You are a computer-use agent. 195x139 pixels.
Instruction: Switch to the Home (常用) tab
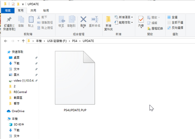click(x=21, y=11)
